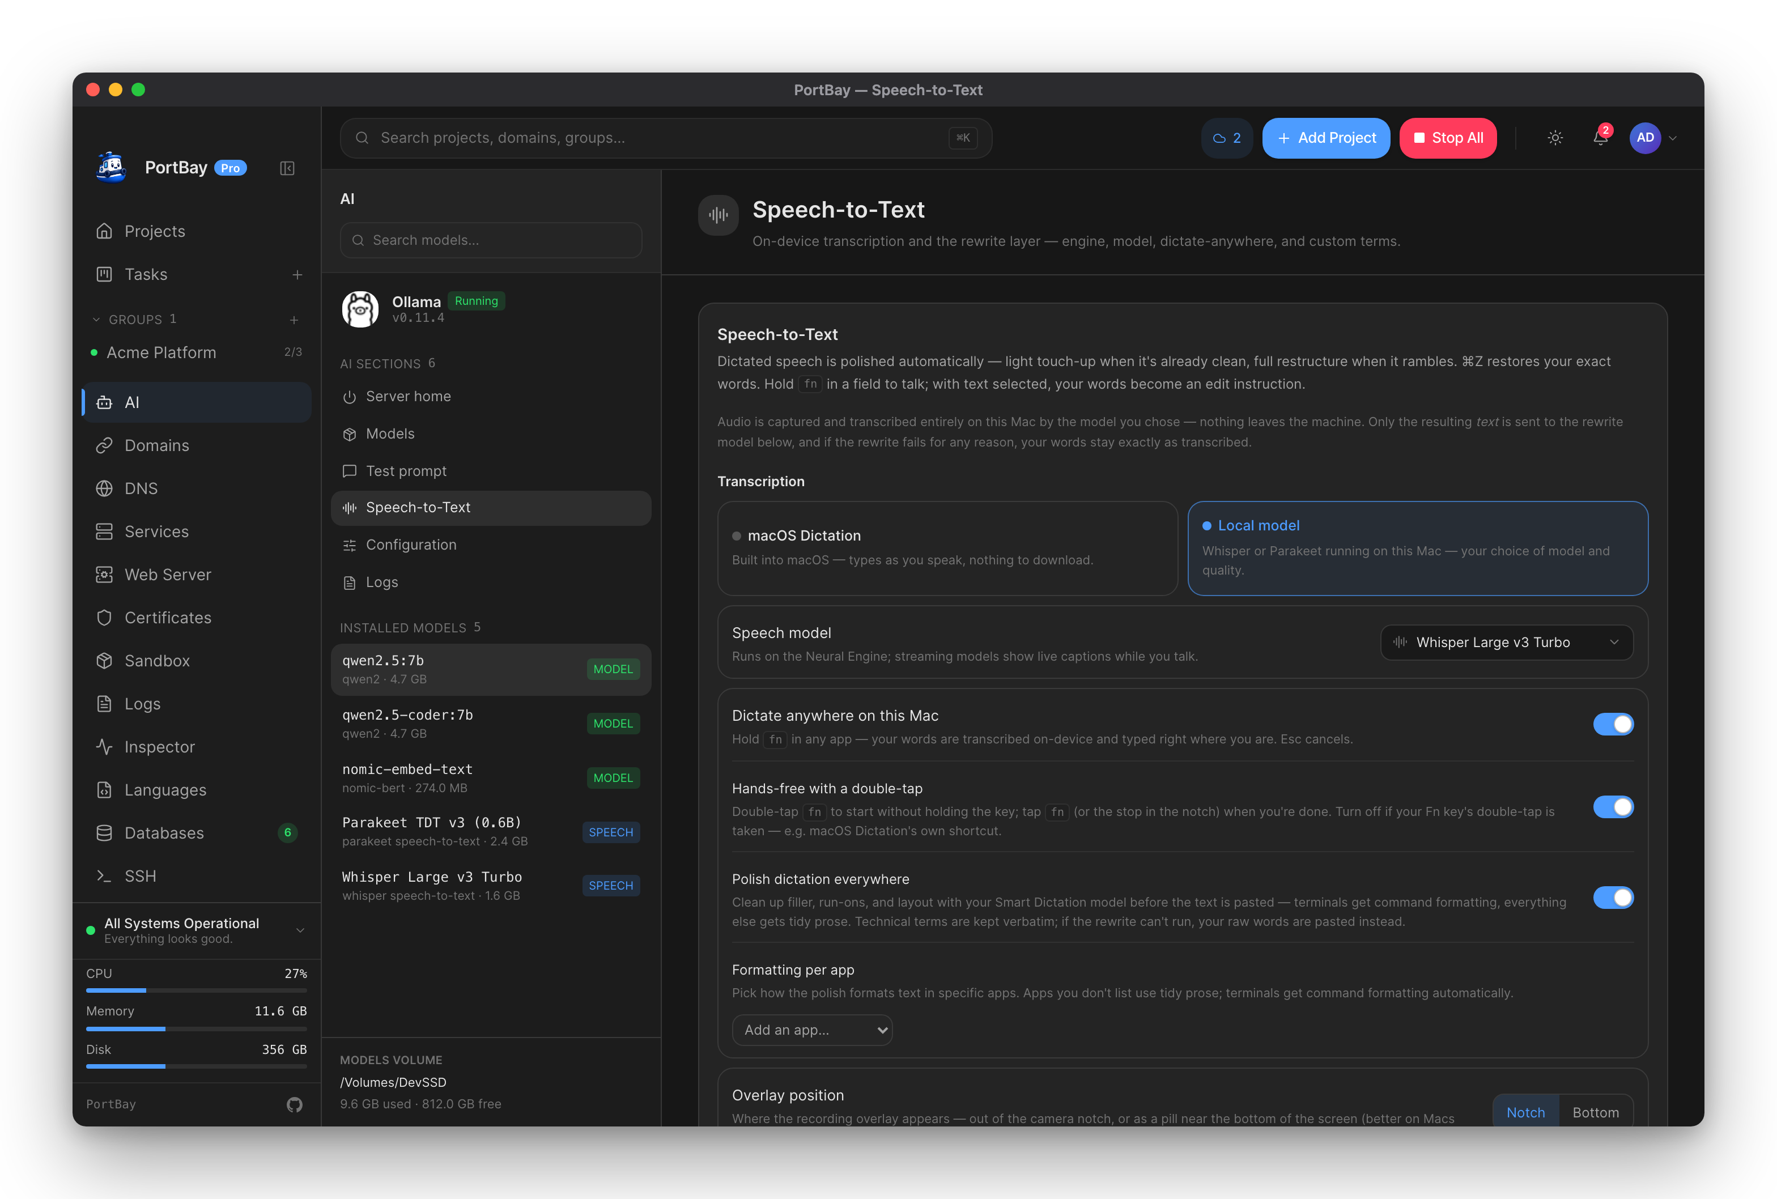Click the Disk usage bar
1777x1199 pixels.
click(197, 1066)
